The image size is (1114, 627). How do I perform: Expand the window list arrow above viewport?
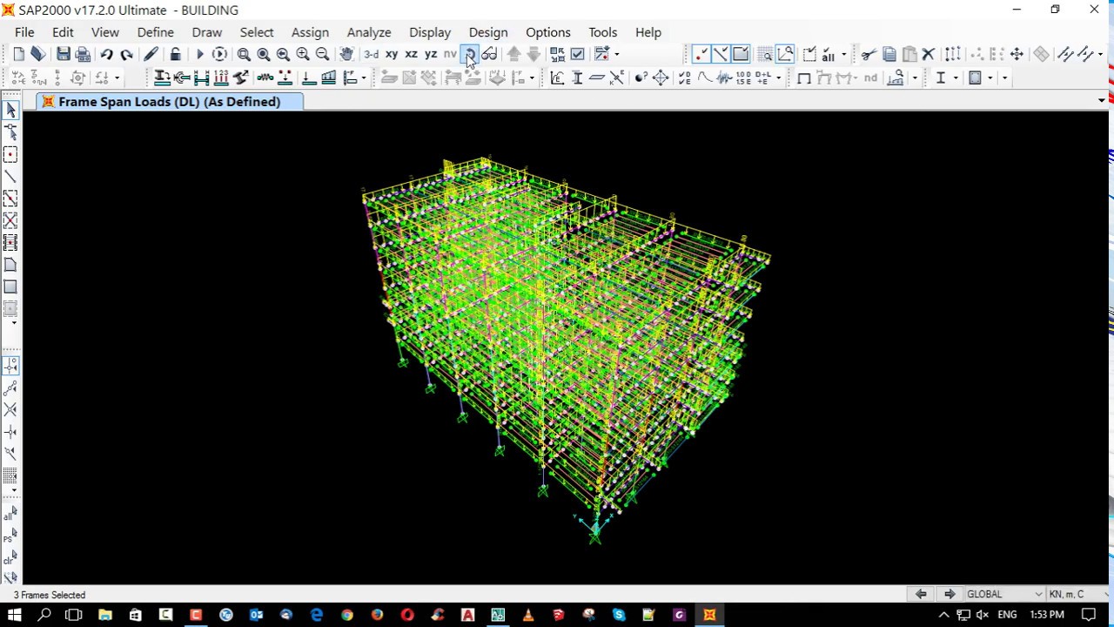(x=1101, y=101)
